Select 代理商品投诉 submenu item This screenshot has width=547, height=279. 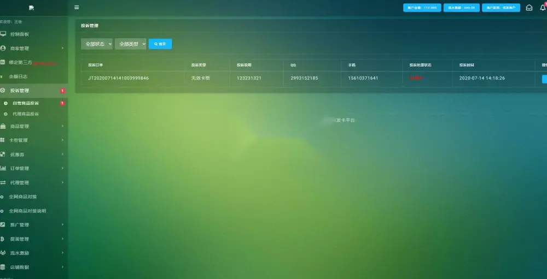click(x=26, y=114)
